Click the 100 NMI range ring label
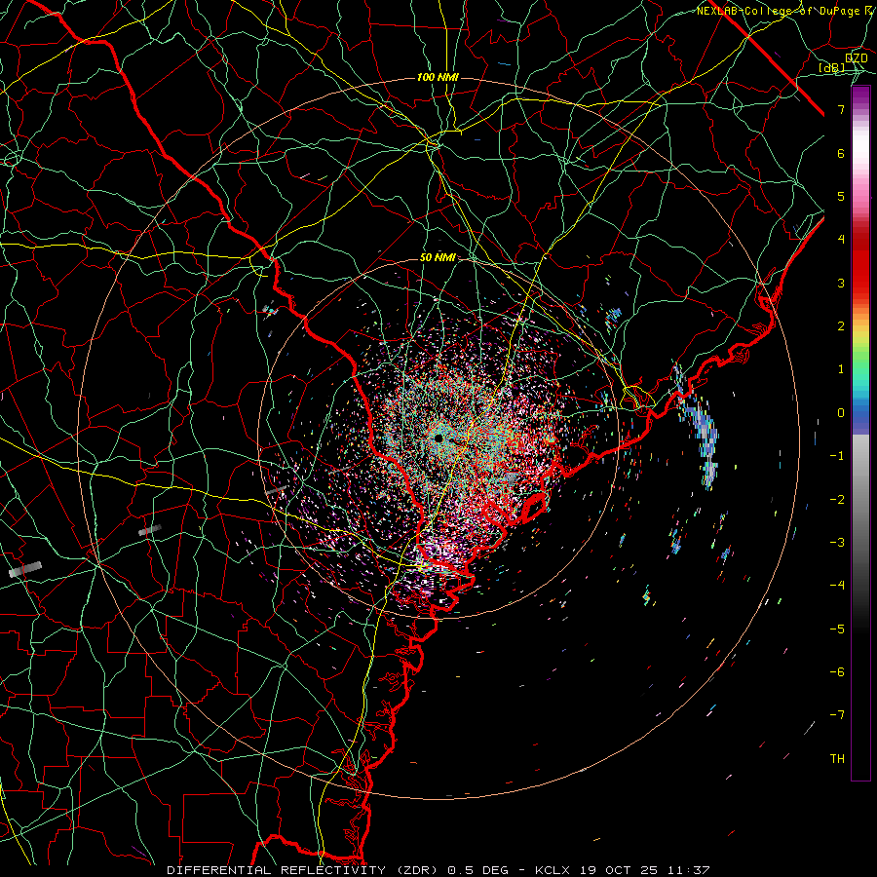The image size is (877, 877). pyautogui.click(x=438, y=77)
